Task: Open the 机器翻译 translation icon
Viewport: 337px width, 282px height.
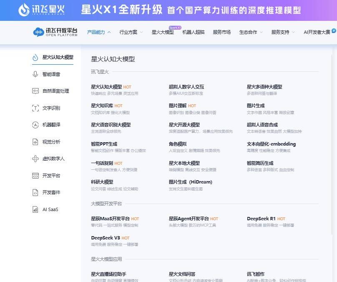Action: coord(35,125)
